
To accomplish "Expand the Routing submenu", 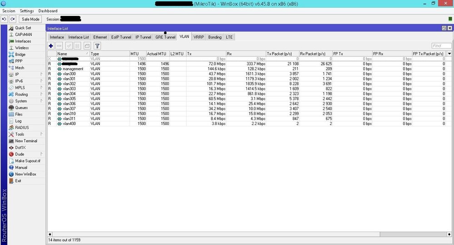I will point(21,95).
